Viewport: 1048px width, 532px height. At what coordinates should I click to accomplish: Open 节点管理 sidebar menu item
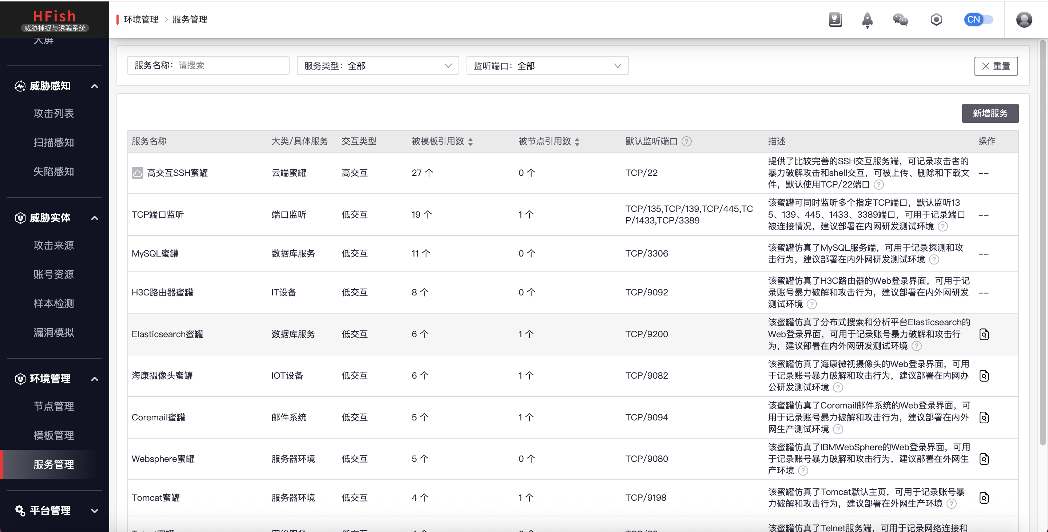pyautogui.click(x=54, y=406)
